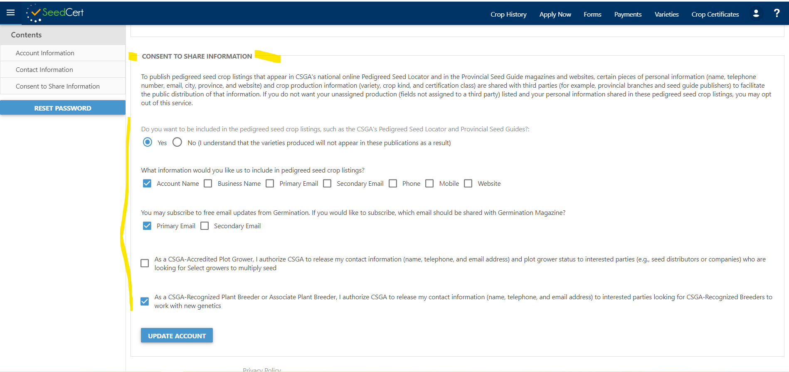Click the UPDATE ACCOUNT button

(x=177, y=335)
